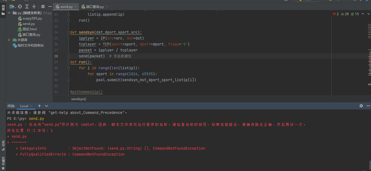Add a new terminal session with plus icon

[39, 106]
